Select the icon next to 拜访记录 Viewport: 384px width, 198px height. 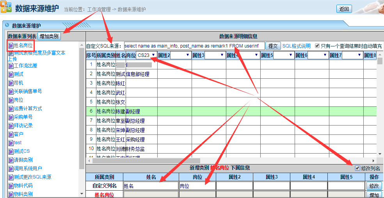click(x=11, y=126)
